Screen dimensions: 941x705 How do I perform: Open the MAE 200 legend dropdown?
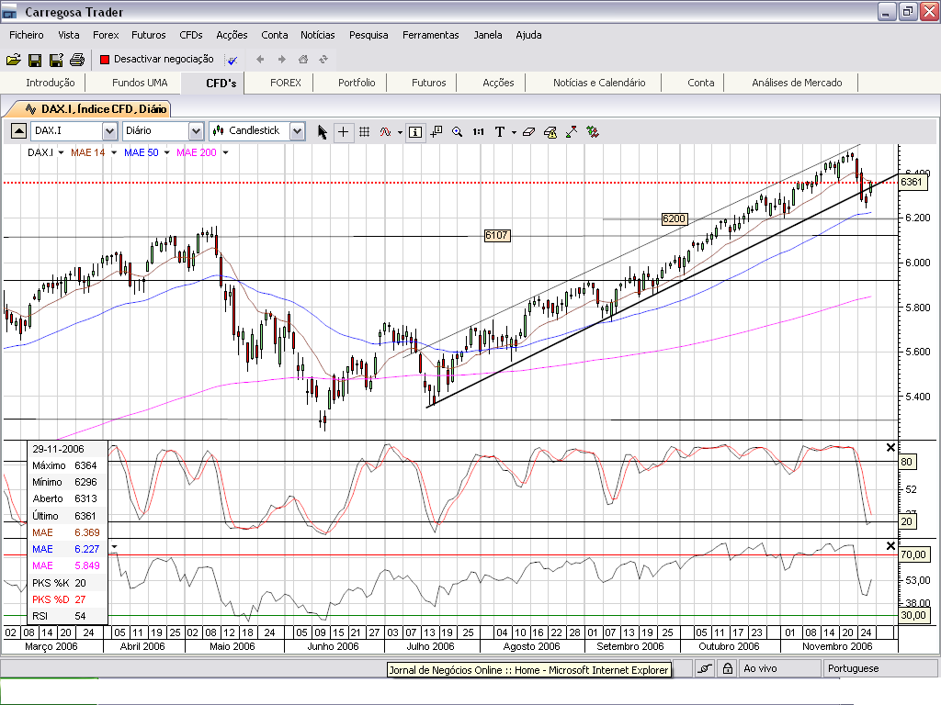(226, 153)
